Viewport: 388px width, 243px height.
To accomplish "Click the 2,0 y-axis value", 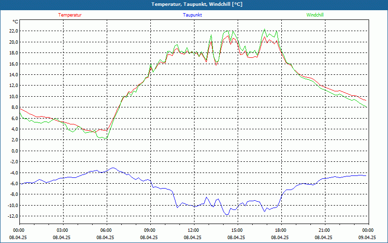I will 15,140.
